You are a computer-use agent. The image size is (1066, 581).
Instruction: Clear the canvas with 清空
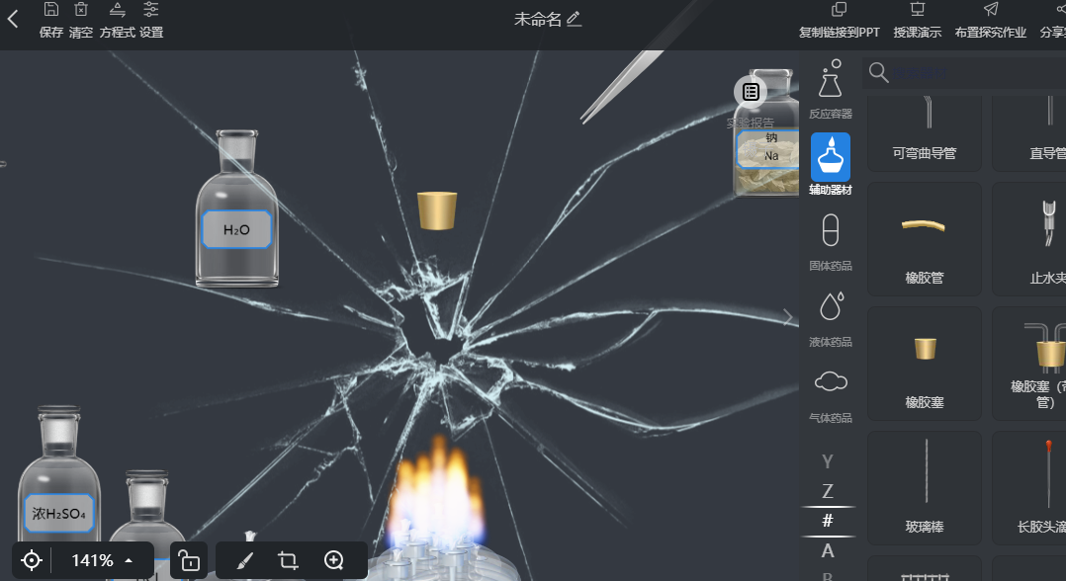pos(81,21)
